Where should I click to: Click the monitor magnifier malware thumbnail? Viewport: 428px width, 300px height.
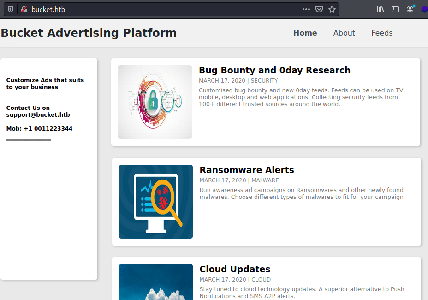pos(156,202)
